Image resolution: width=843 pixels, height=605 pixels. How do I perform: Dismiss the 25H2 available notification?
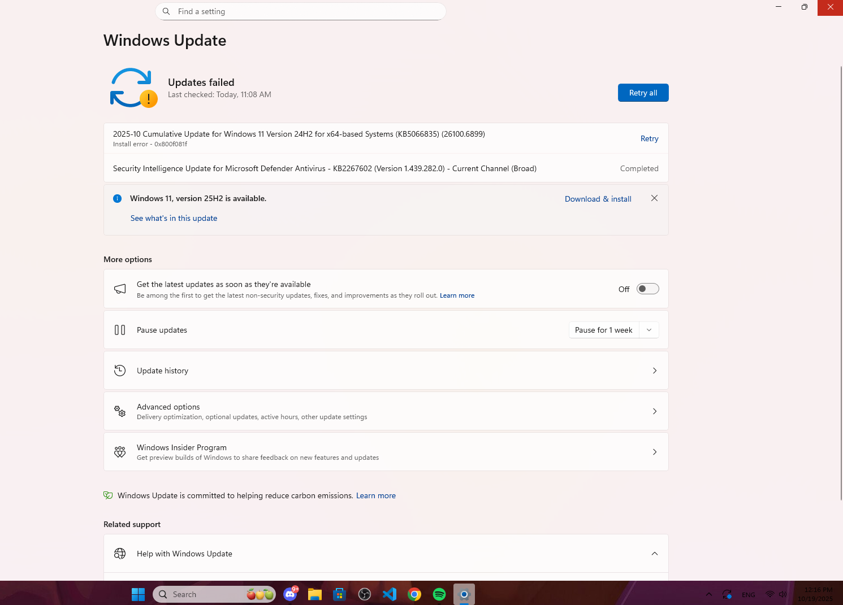pyautogui.click(x=654, y=198)
